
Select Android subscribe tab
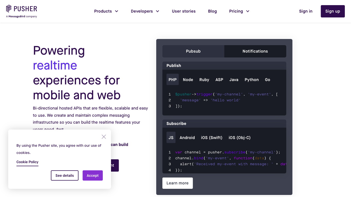pyautogui.click(x=187, y=137)
